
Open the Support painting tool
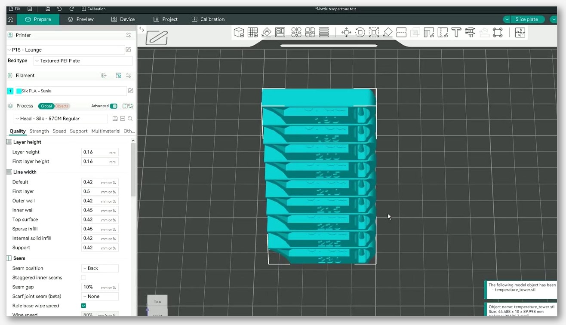[x=429, y=32]
